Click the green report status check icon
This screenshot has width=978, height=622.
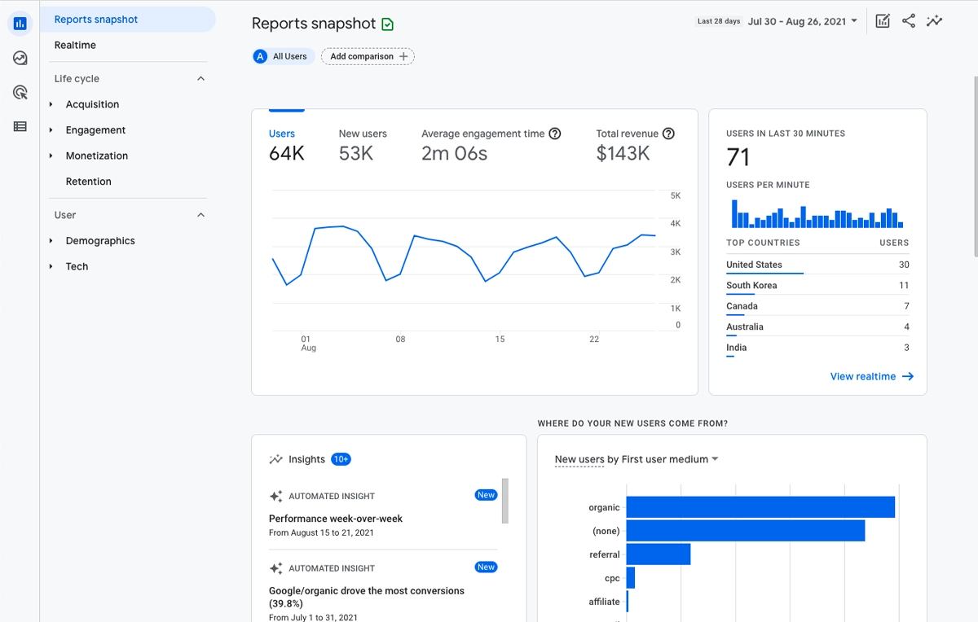(x=388, y=24)
